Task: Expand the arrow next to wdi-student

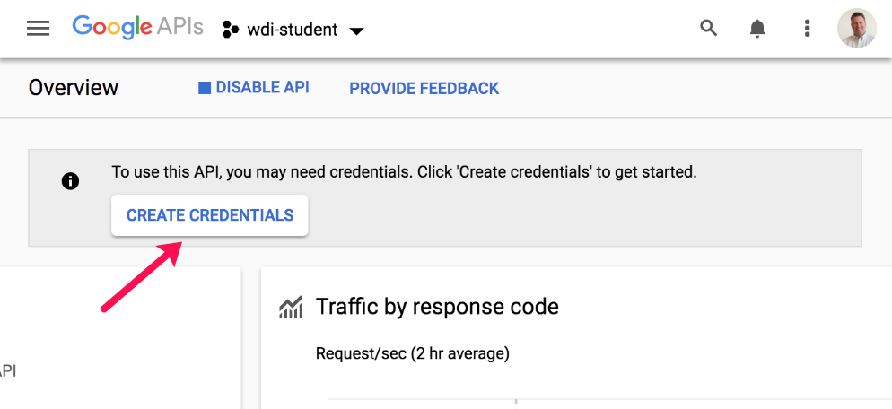Action: coord(356,30)
